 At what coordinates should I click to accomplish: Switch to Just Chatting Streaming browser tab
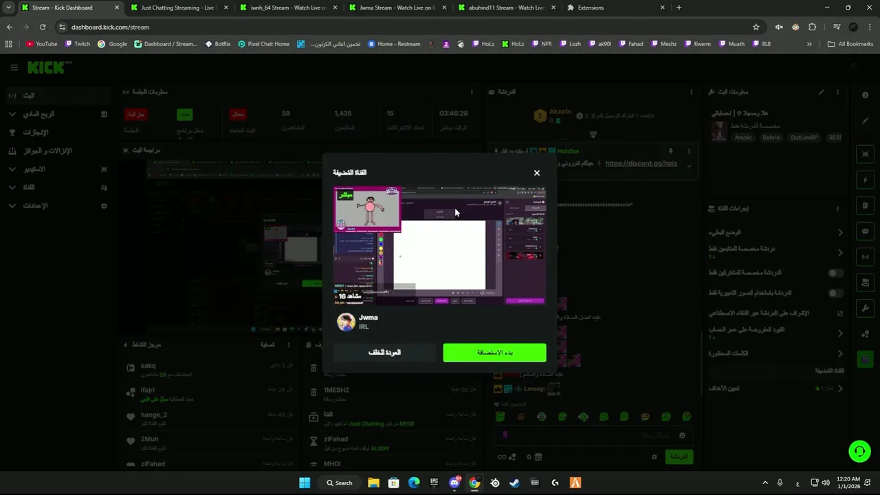[179, 8]
